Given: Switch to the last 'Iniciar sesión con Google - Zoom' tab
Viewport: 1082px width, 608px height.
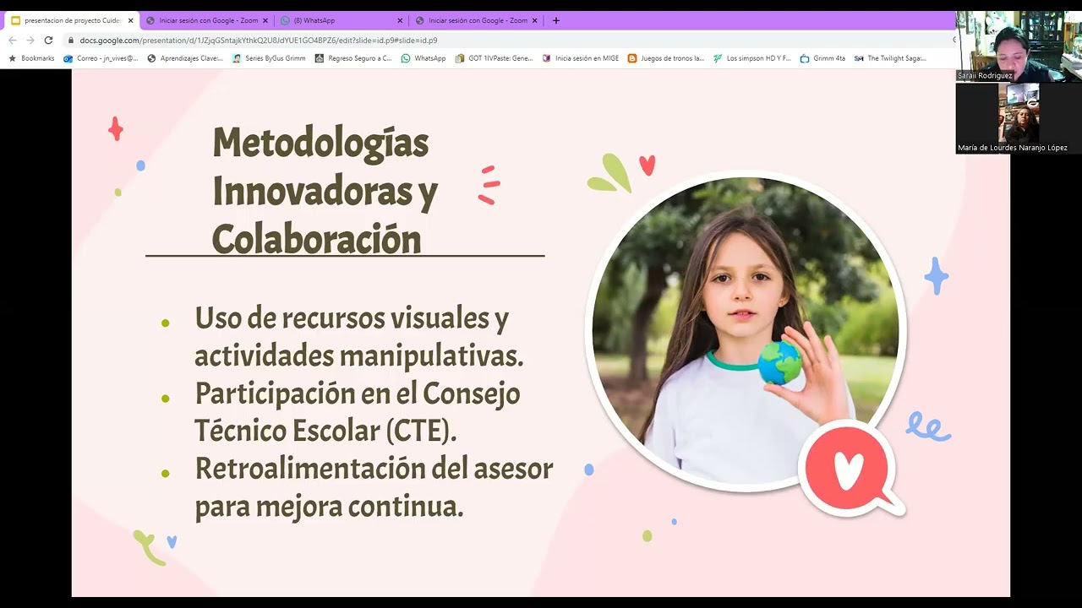Looking at the screenshot, I should [x=476, y=20].
